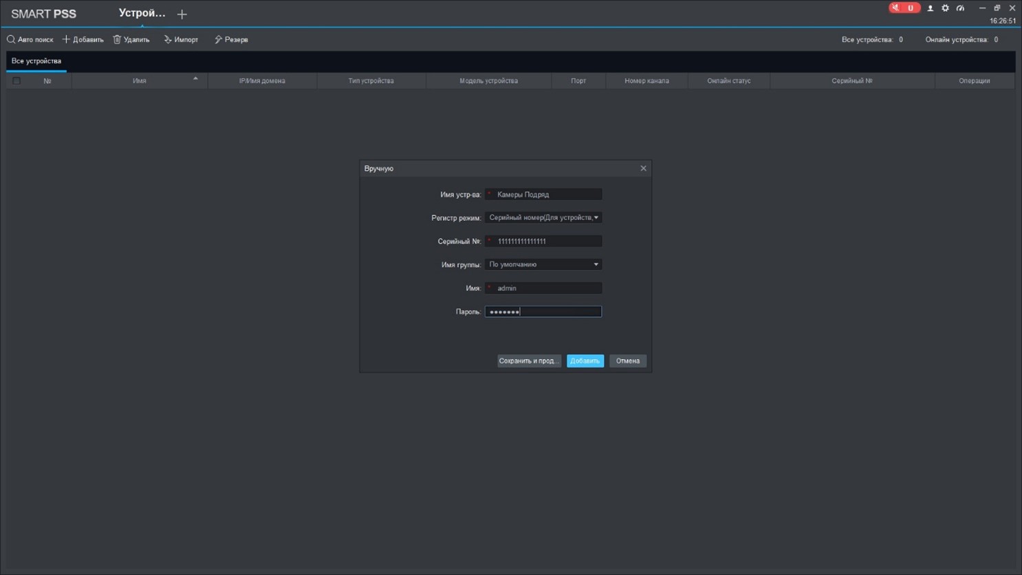
Task: Tick the select-all checkbox in table header
Action: [17, 81]
